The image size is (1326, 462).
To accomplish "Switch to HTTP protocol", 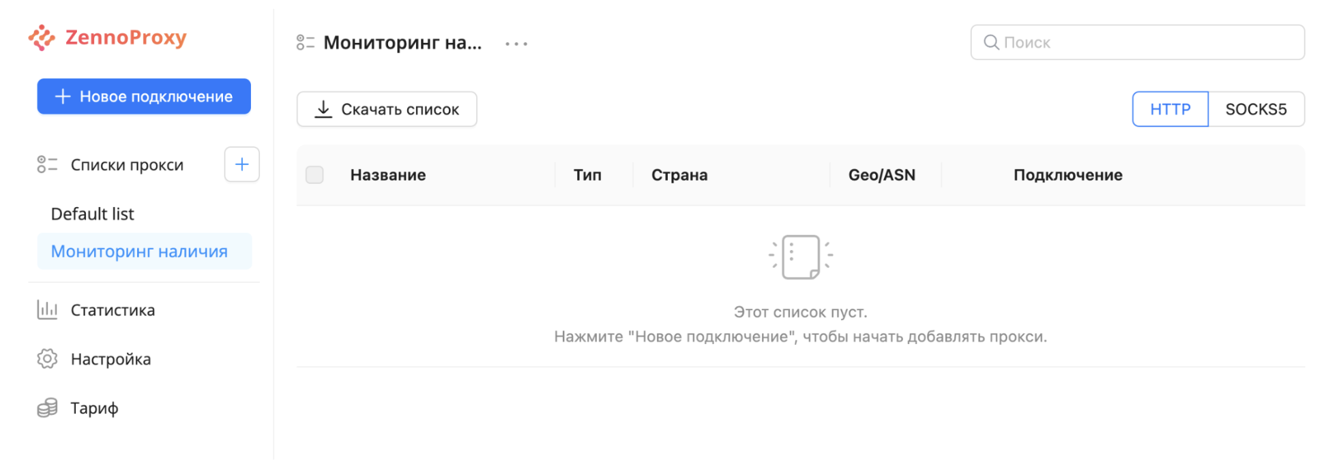I will pyautogui.click(x=1170, y=109).
